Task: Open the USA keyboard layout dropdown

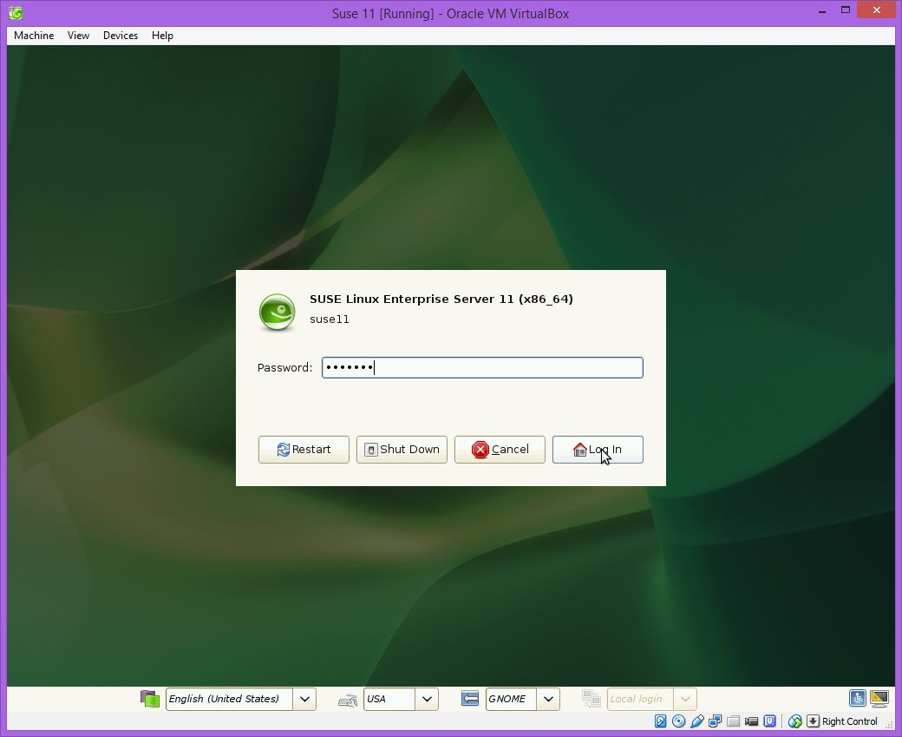Action: coord(401,699)
